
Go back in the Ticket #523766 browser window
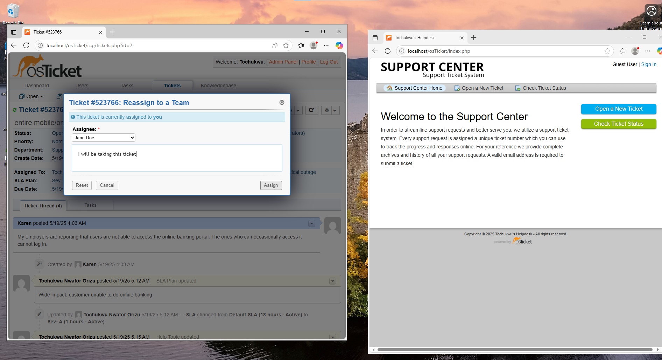(14, 45)
